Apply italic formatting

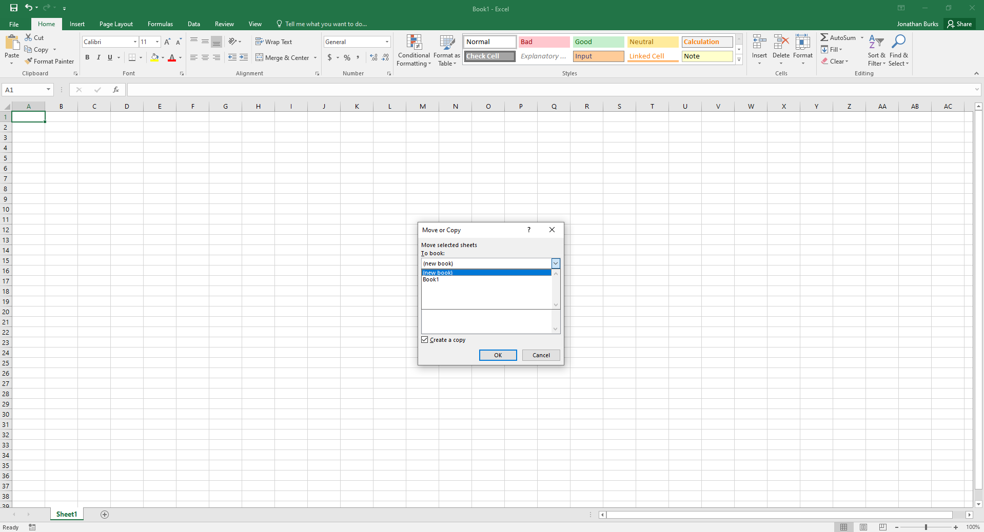[98, 57]
